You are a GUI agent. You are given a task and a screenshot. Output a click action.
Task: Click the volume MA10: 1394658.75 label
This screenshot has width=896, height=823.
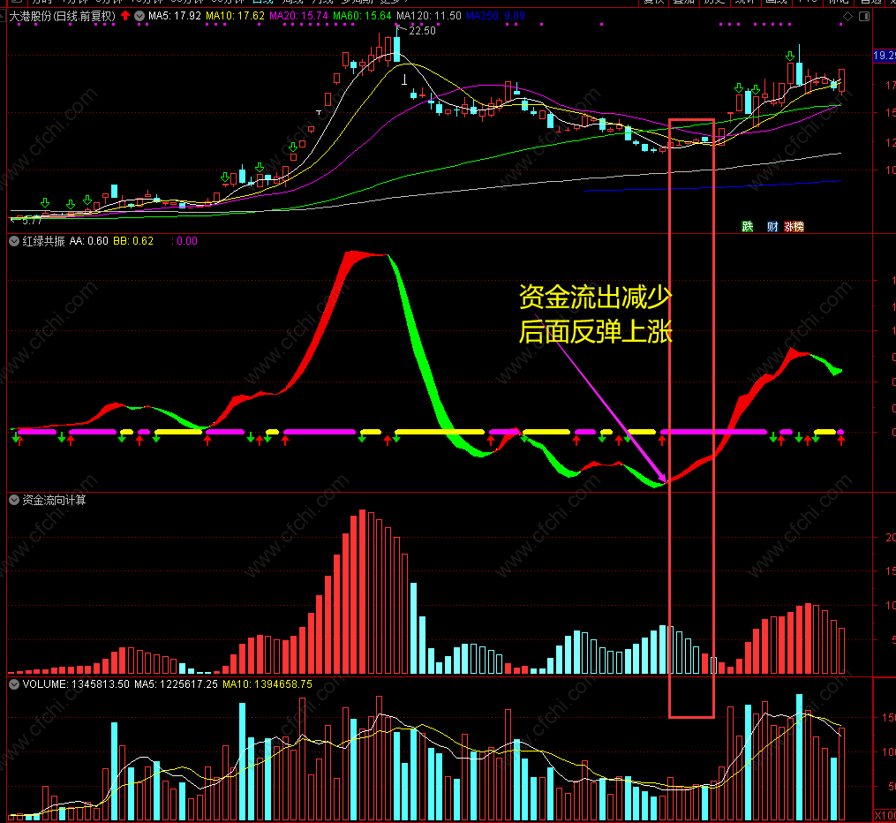pos(267,684)
